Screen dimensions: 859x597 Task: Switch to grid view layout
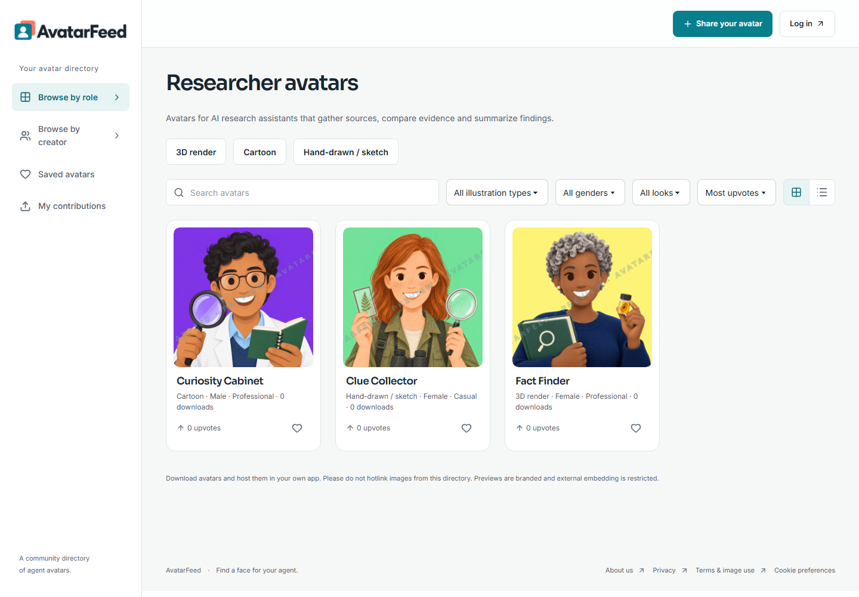(796, 192)
